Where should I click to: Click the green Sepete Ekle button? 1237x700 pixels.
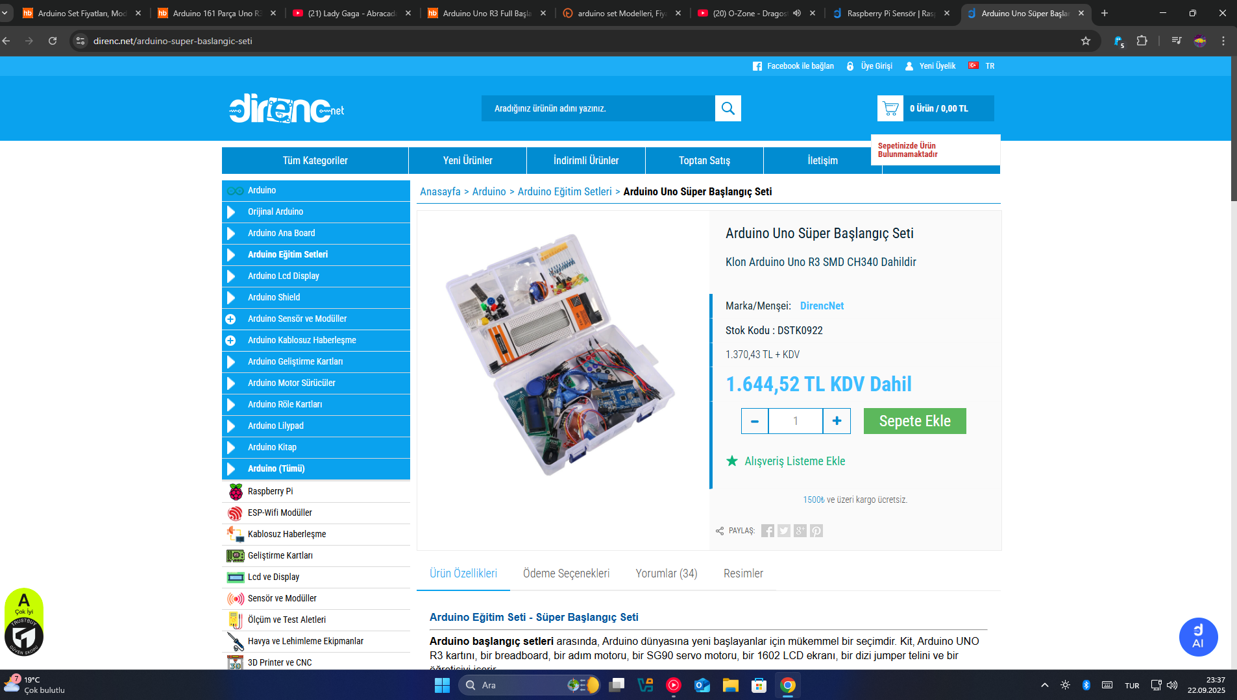[914, 421]
